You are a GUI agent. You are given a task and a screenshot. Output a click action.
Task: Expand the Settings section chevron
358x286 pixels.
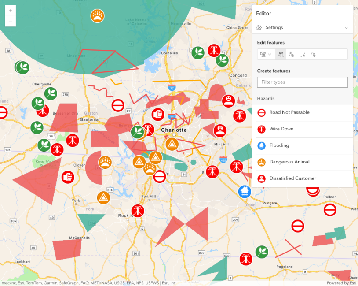pos(346,28)
